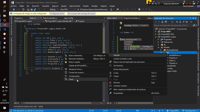Open the Archivo menu
The image size is (200, 112).
click(x=14, y=6)
